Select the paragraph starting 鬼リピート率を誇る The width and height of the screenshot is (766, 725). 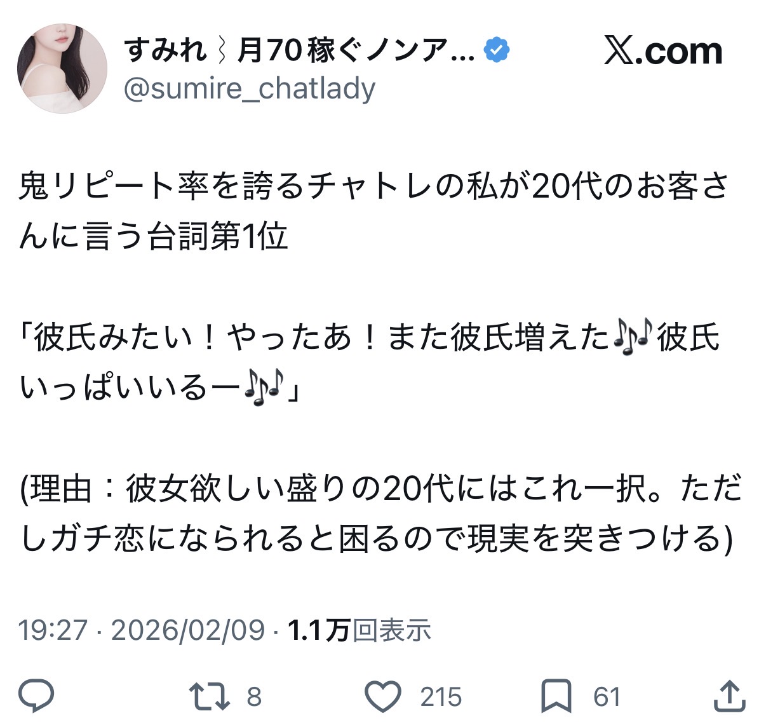(x=374, y=212)
